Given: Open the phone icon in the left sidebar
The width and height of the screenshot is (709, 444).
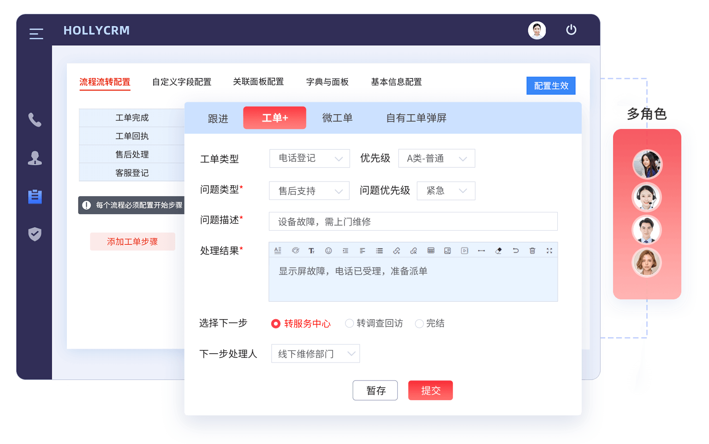Looking at the screenshot, I should click(x=35, y=121).
